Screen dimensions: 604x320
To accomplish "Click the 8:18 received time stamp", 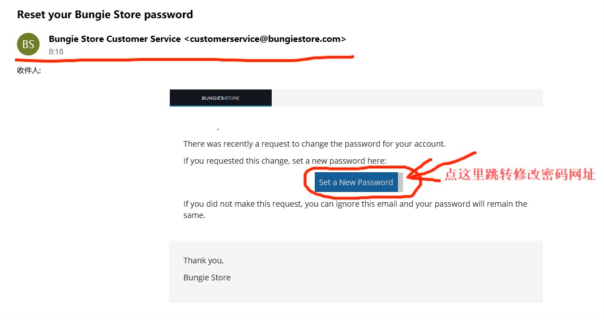I will [x=56, y=52].
